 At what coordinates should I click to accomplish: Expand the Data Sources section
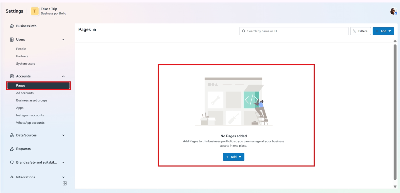point(63,135)
